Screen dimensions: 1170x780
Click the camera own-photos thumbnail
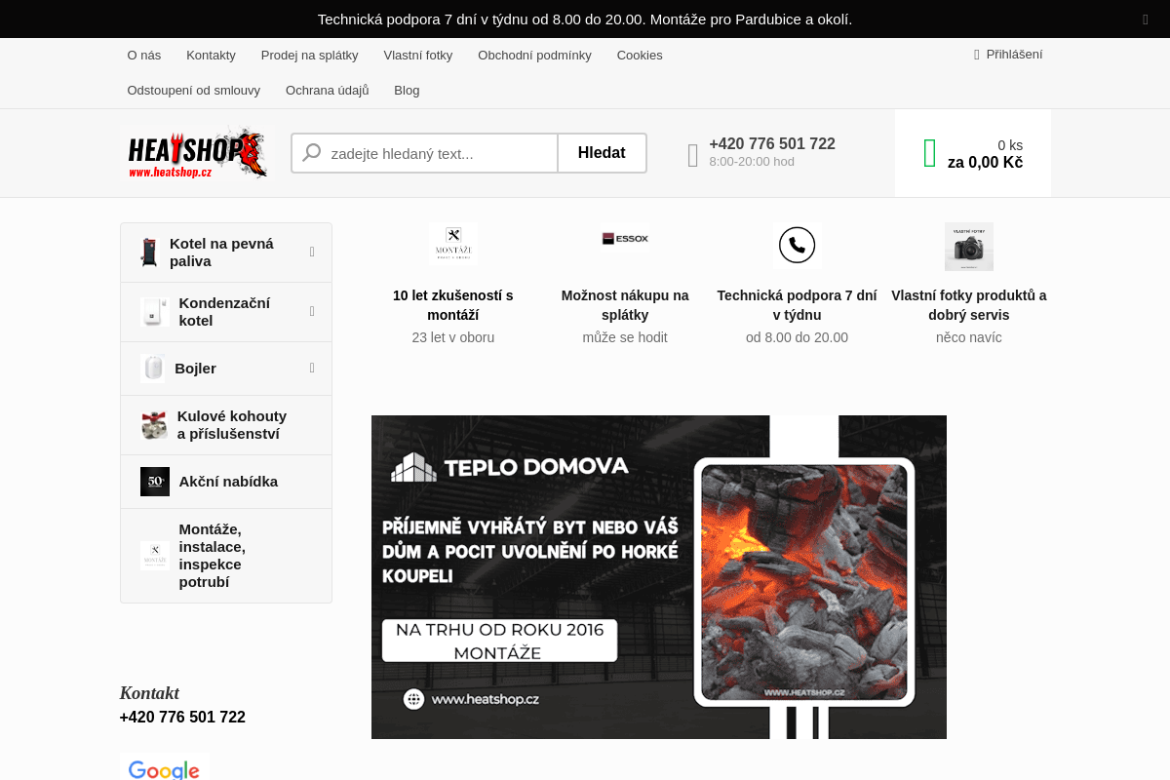969,247
